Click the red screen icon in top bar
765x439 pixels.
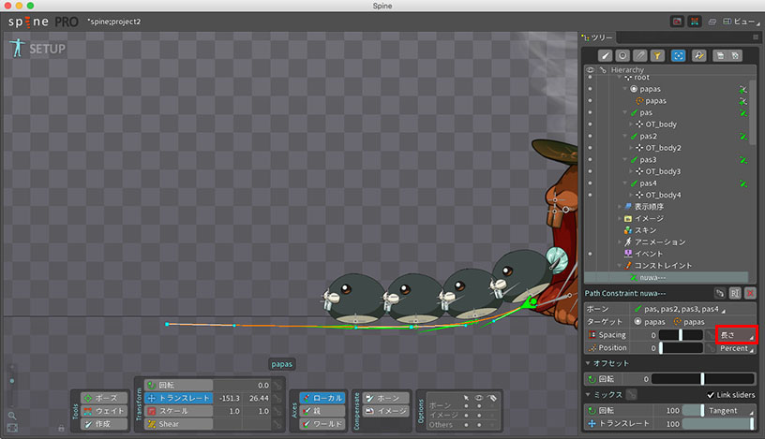coord(677,22)
